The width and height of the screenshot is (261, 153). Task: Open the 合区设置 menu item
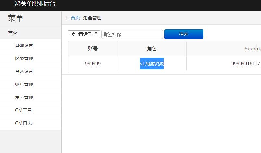24,71
